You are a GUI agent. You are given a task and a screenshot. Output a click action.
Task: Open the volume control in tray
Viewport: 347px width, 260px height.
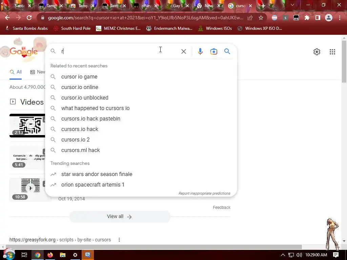[299, 255]
